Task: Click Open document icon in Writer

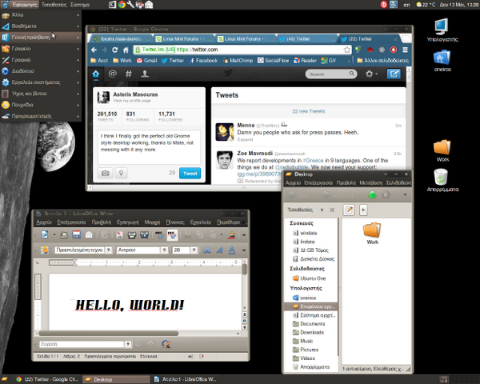Action: click(64, 234)
